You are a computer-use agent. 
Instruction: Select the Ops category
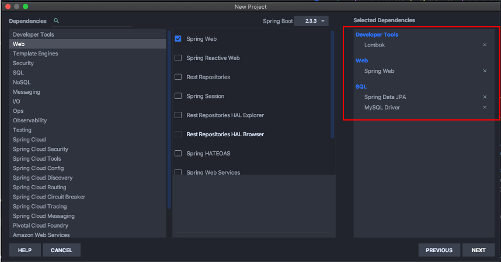click(x=88, y=111)
